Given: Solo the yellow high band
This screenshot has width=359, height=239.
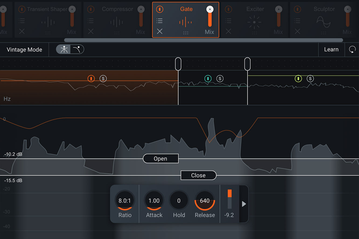Looking at the screenshot, I should click(x=310, y=79).
